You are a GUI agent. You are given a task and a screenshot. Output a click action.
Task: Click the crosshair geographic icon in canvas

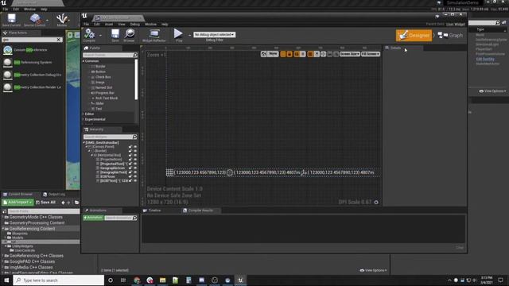click(230, 172)
